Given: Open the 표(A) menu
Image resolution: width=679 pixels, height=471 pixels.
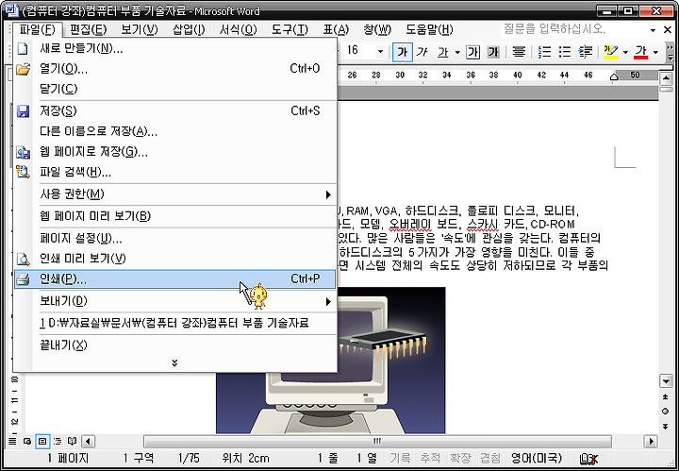Looking at the screenshot, I should click(336, 29).
